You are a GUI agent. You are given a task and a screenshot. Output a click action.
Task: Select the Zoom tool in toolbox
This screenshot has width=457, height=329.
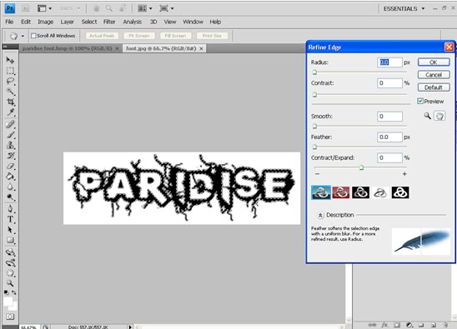[10, 283]
